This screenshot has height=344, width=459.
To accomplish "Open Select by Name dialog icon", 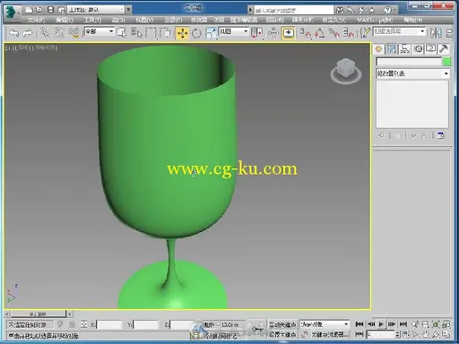I will click(136, 32).
